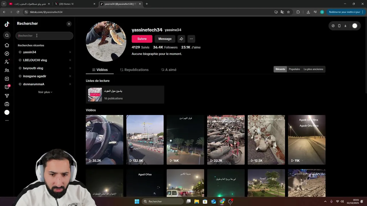Open the Activity inbox icon with badge
Image resolution: width=367 pixels, height=206 pixels.
(x=7, y=87)
